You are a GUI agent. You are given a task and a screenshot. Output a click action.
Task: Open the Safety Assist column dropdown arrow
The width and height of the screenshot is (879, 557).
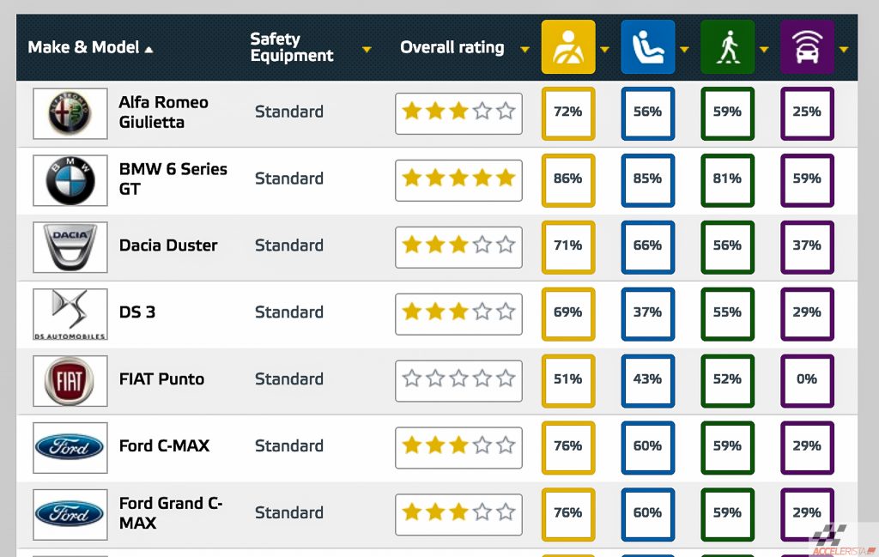[x=842, y=50]
